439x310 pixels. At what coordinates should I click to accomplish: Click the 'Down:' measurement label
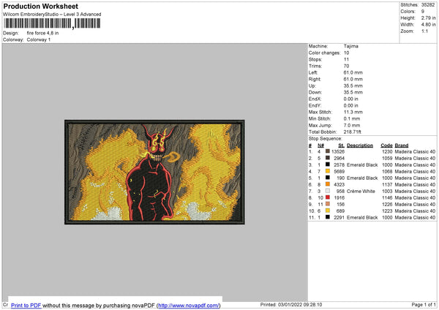[315, 92]
